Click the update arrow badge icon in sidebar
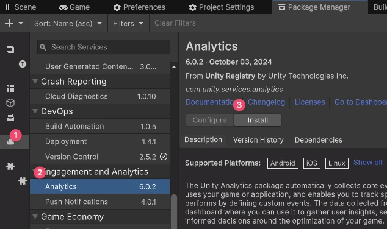Image resolution: width=387 pixels, height=229 pixels. pyautogui.click(x=23, y=64)
